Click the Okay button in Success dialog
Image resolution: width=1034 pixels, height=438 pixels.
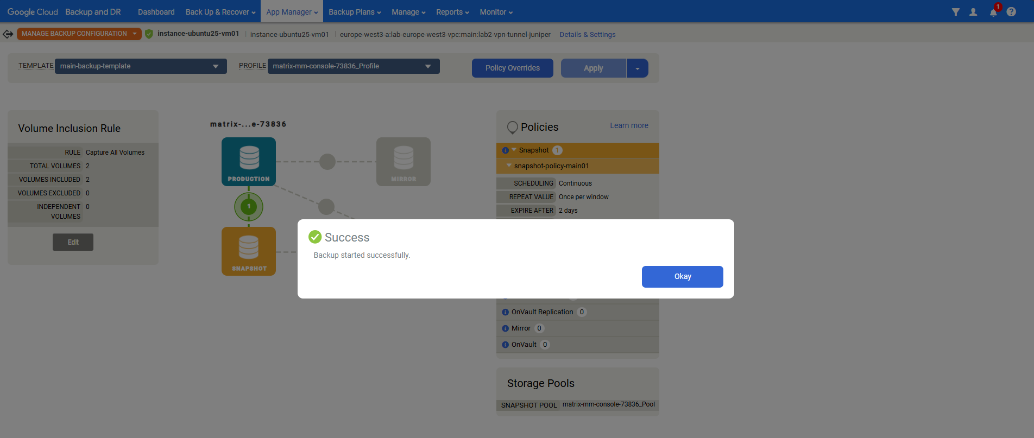pyautogui.click(x=682, y=277)
